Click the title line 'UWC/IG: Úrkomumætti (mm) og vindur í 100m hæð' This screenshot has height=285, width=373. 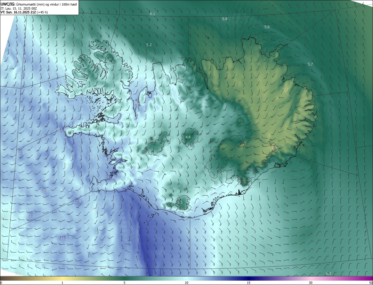click(39, 4)
